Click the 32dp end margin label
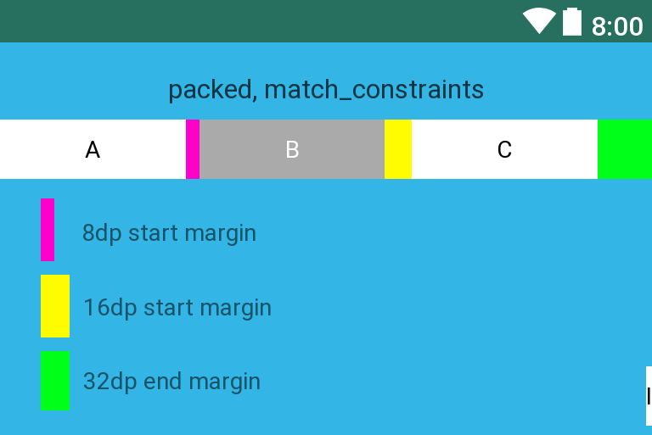652x435 pixels. [171, 382]
